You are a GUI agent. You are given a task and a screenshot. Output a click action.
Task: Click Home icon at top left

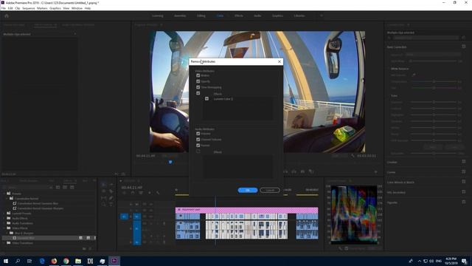click(7, 16)
